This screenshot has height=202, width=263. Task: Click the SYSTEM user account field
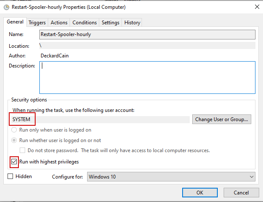101,119
